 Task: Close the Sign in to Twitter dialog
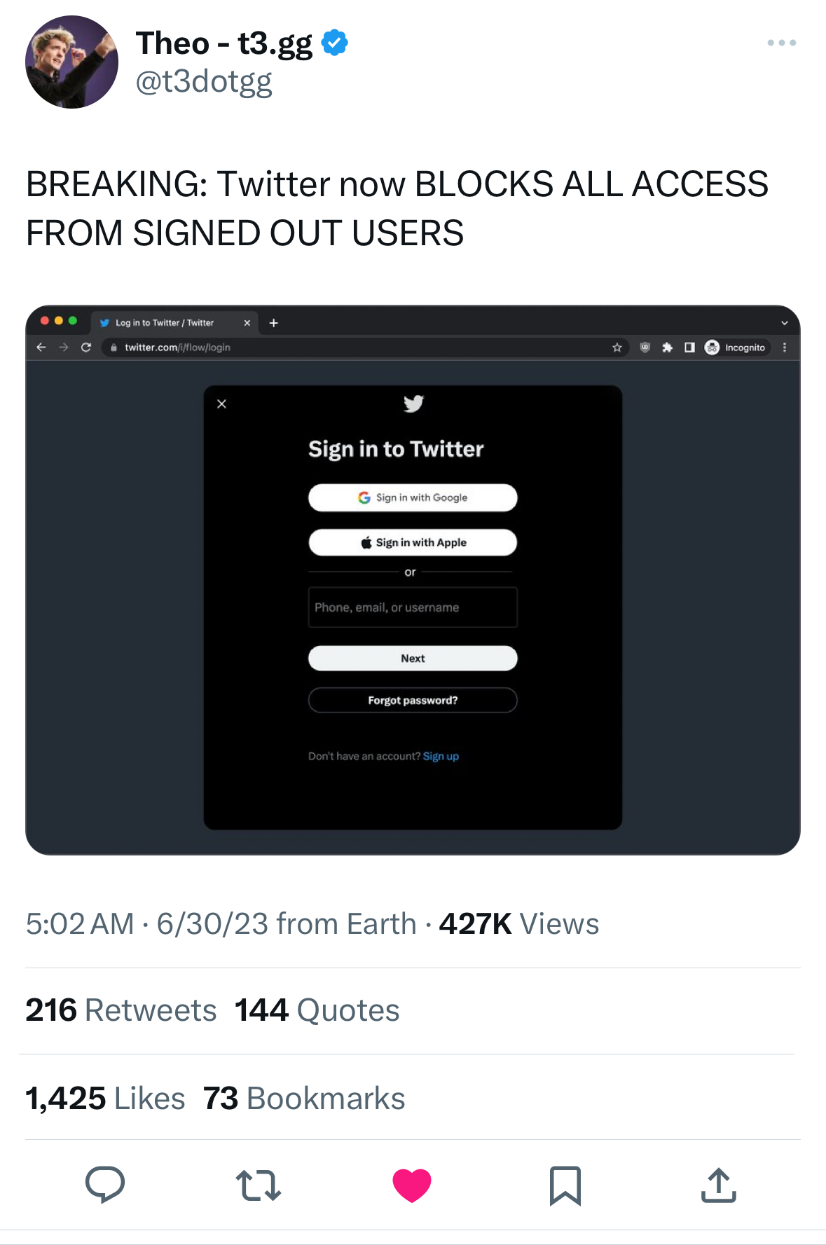pos(222,404)
